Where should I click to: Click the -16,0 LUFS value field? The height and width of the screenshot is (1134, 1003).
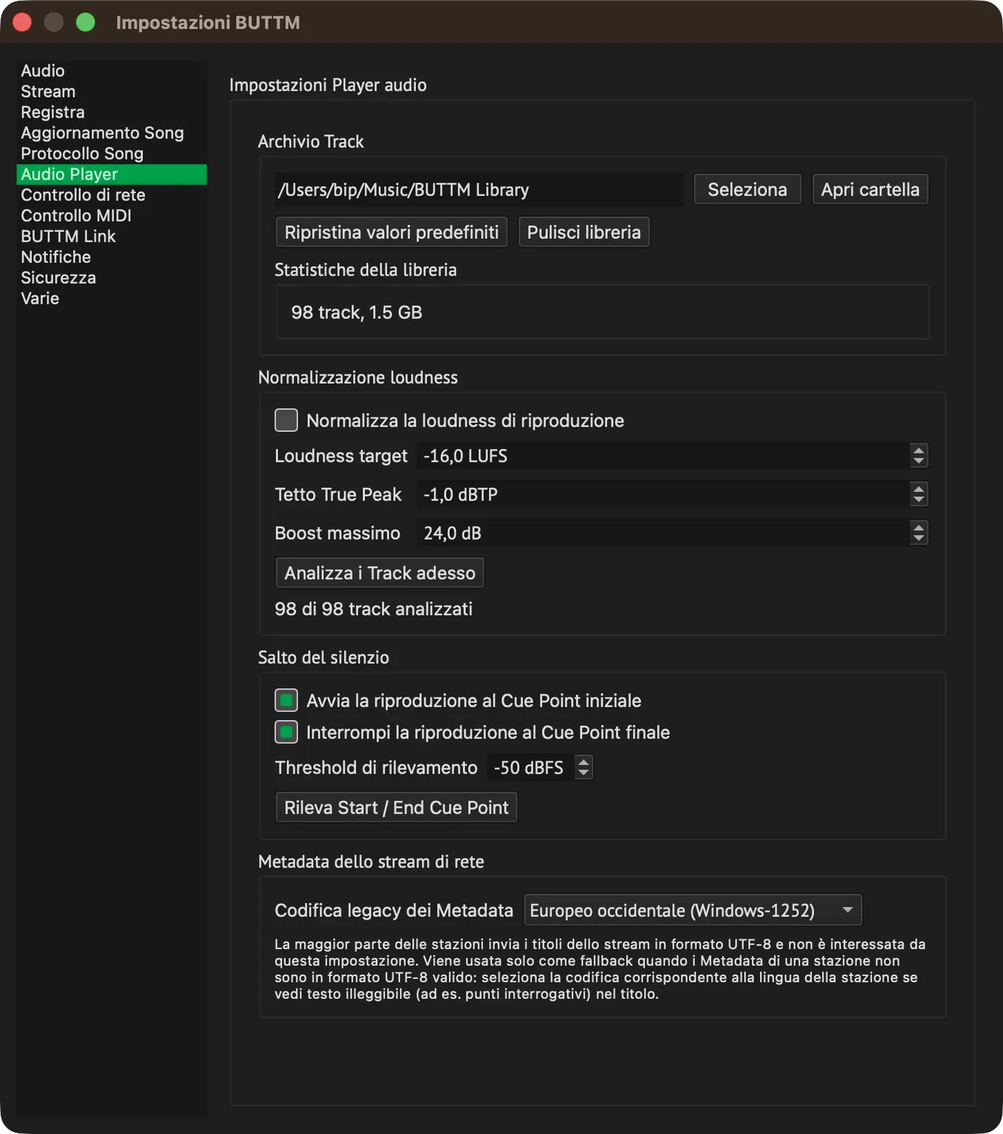coord(664,456)
